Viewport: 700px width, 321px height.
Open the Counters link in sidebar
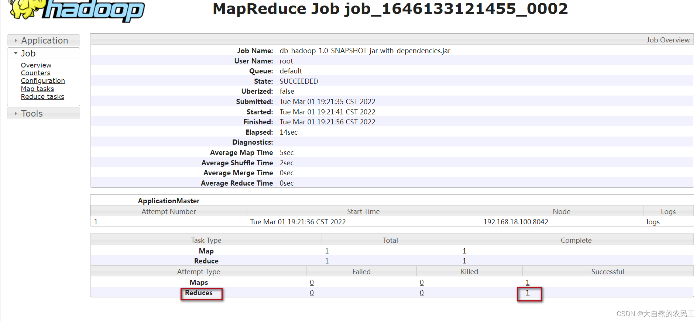click(x=35, y=73)
